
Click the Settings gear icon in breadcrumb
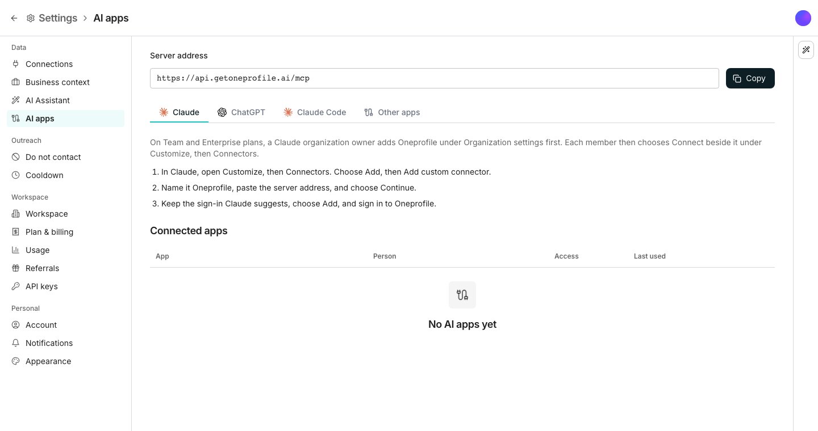tap(31, 18)
